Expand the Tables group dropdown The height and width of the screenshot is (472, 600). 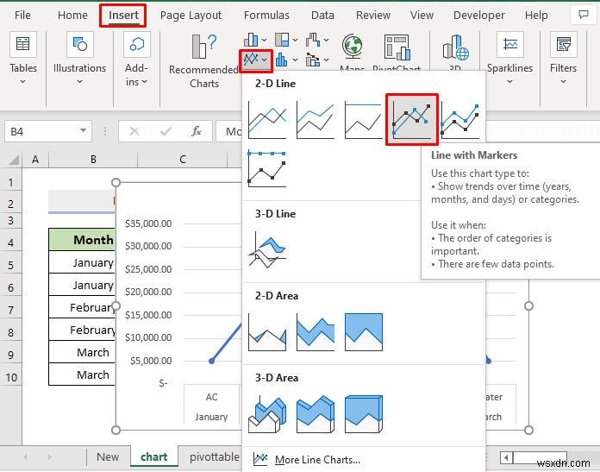[23, 82]
